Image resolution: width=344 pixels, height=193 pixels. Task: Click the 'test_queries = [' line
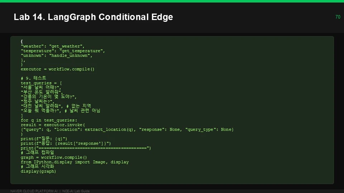[41, 83]
